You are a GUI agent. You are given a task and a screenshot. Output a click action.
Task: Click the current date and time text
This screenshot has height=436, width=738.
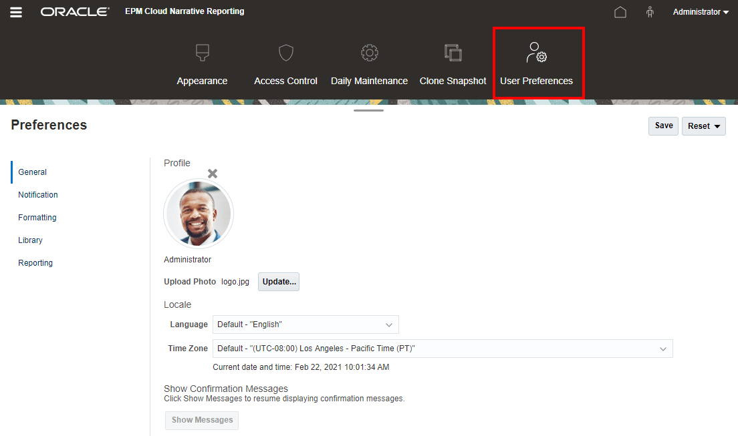301,367
